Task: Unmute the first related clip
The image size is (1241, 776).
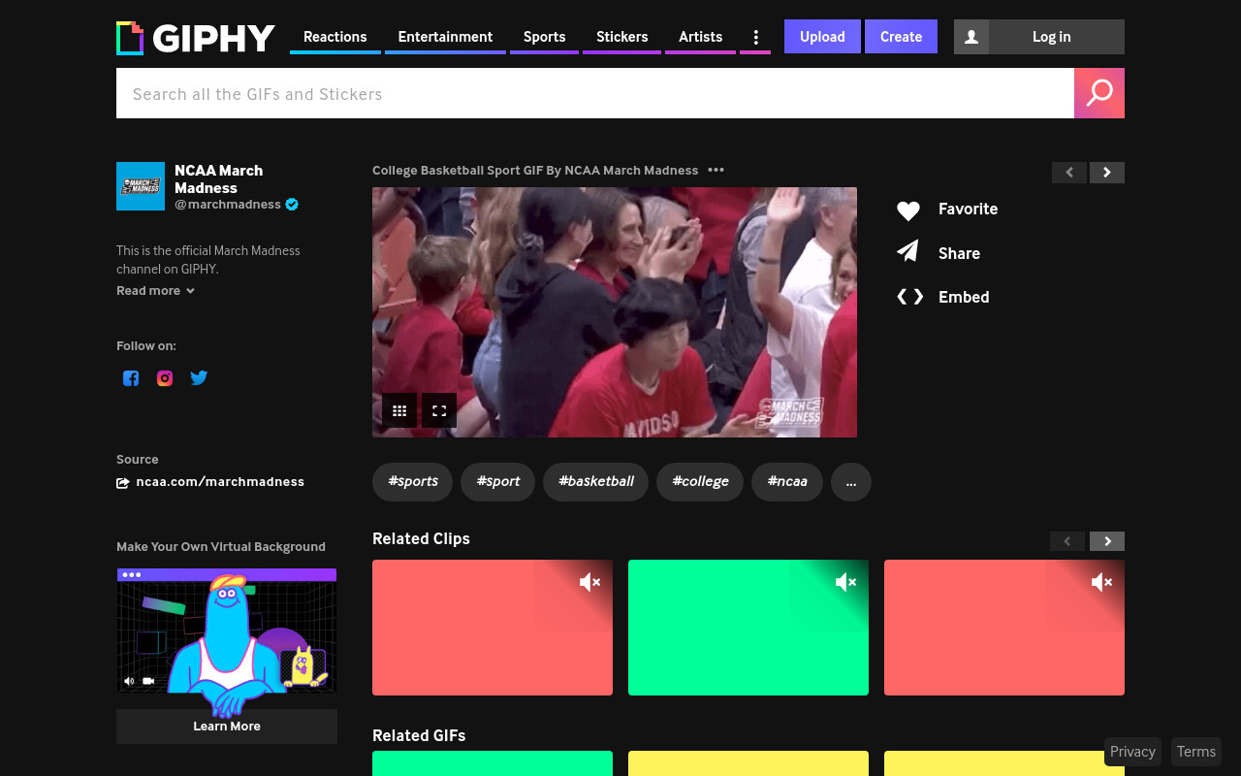Action: 589,582
